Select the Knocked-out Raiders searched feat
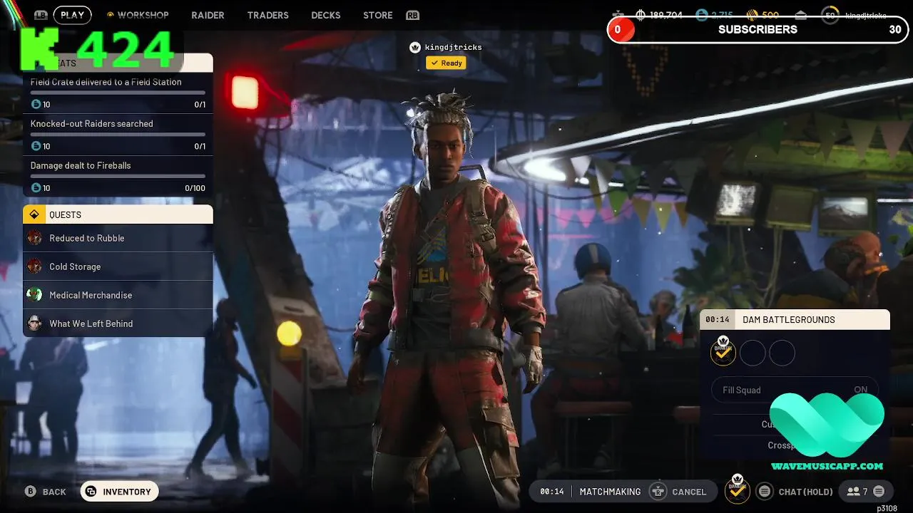The height and width of the screenshot is (513, 913). 118,135
